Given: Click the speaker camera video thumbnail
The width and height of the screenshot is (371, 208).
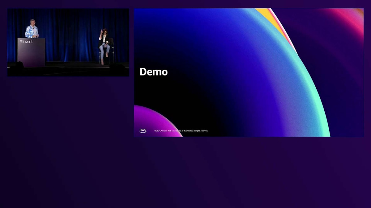Looking at the screenshot, I should click(68, 43).
